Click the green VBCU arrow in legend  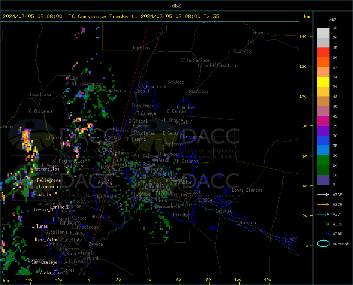tap(323, 224)
